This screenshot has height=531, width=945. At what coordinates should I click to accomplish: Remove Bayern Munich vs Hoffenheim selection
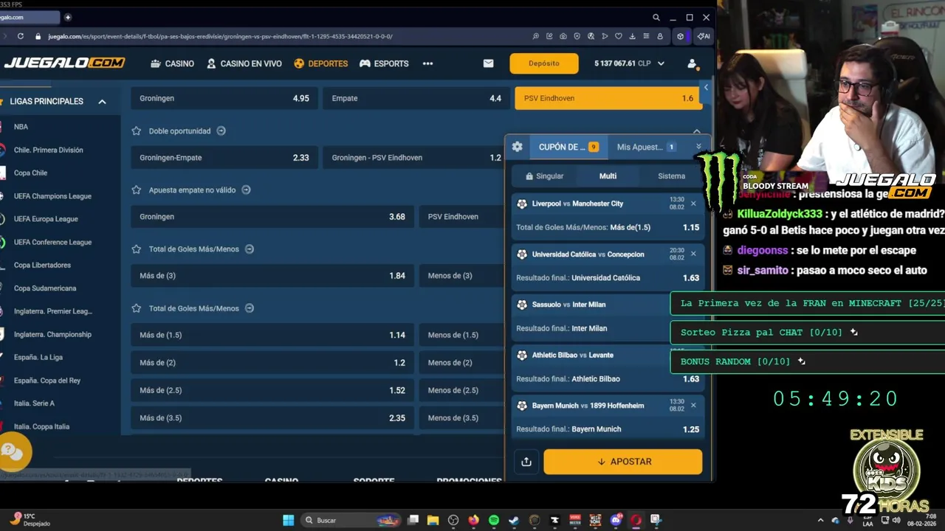(693, 405)
